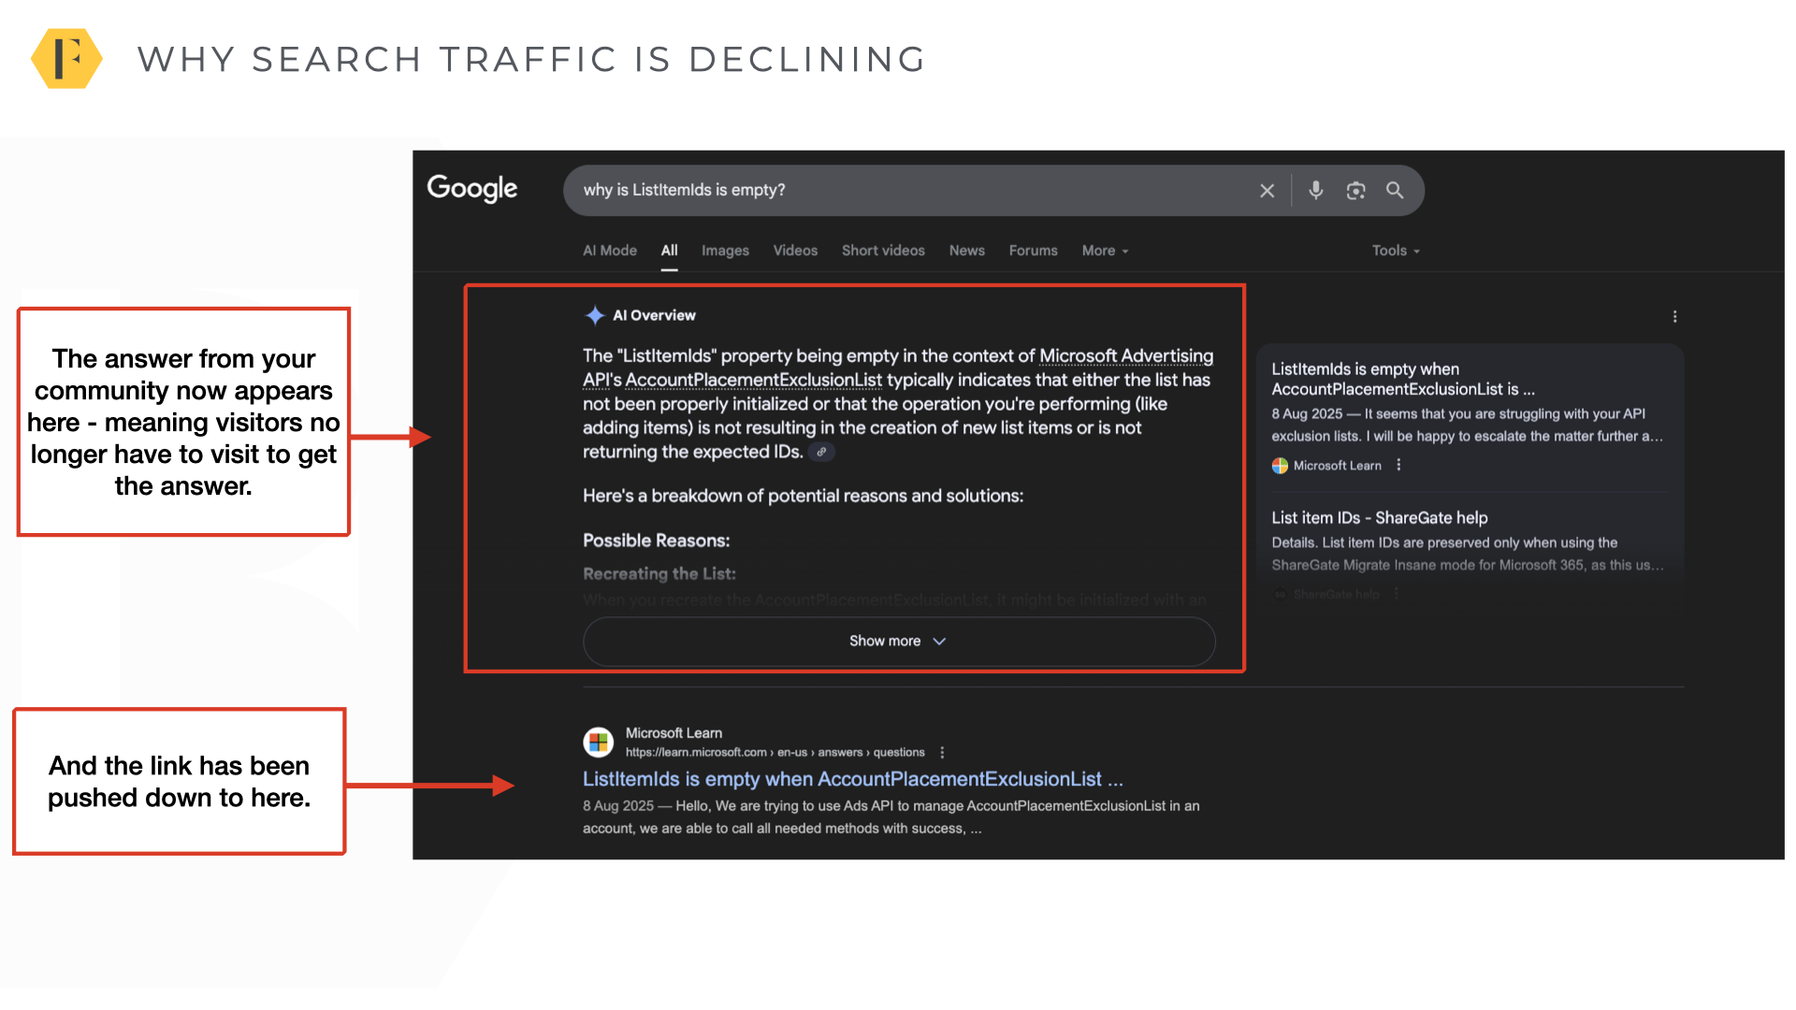Click the '8 Aug 2025 — Hello, We are trying' snippet
This screenshot has height=1010, width=1796.
(891, 817)
